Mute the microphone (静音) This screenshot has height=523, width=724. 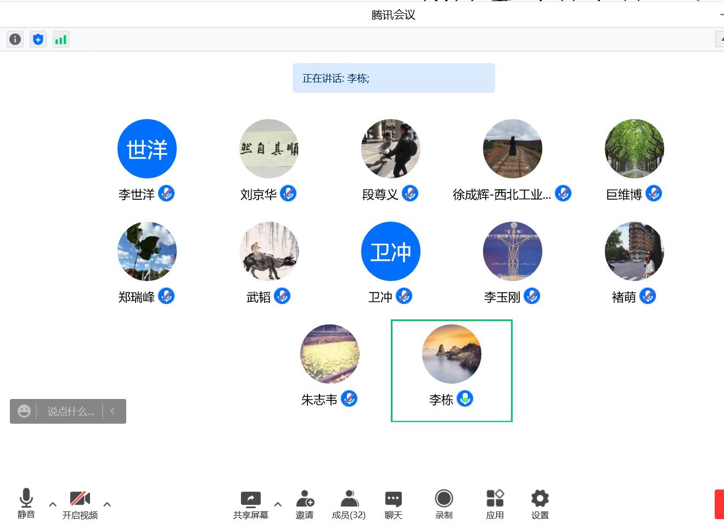click(x=26, y=503)
